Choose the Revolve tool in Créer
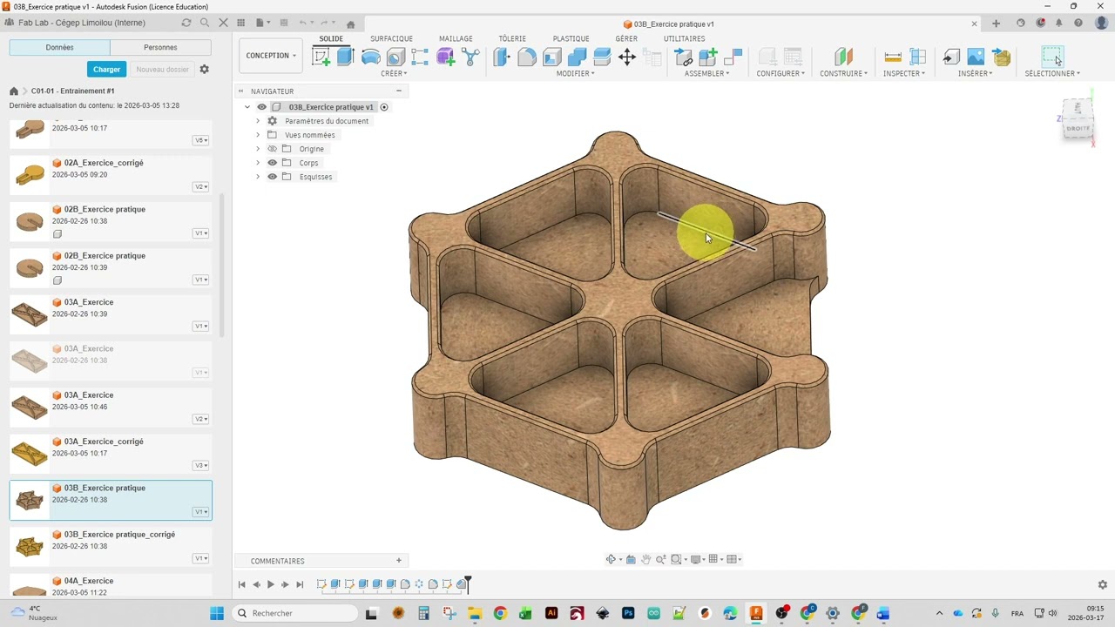Screen dimensions: 1115x627 click(371, 57)
